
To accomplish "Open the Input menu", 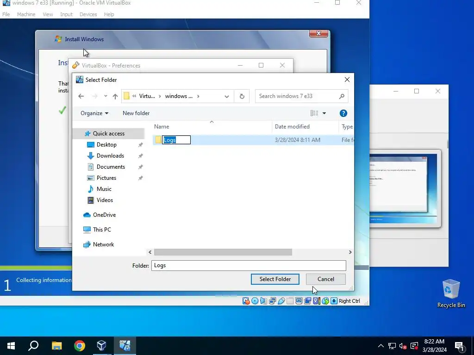I will (66, 14).
